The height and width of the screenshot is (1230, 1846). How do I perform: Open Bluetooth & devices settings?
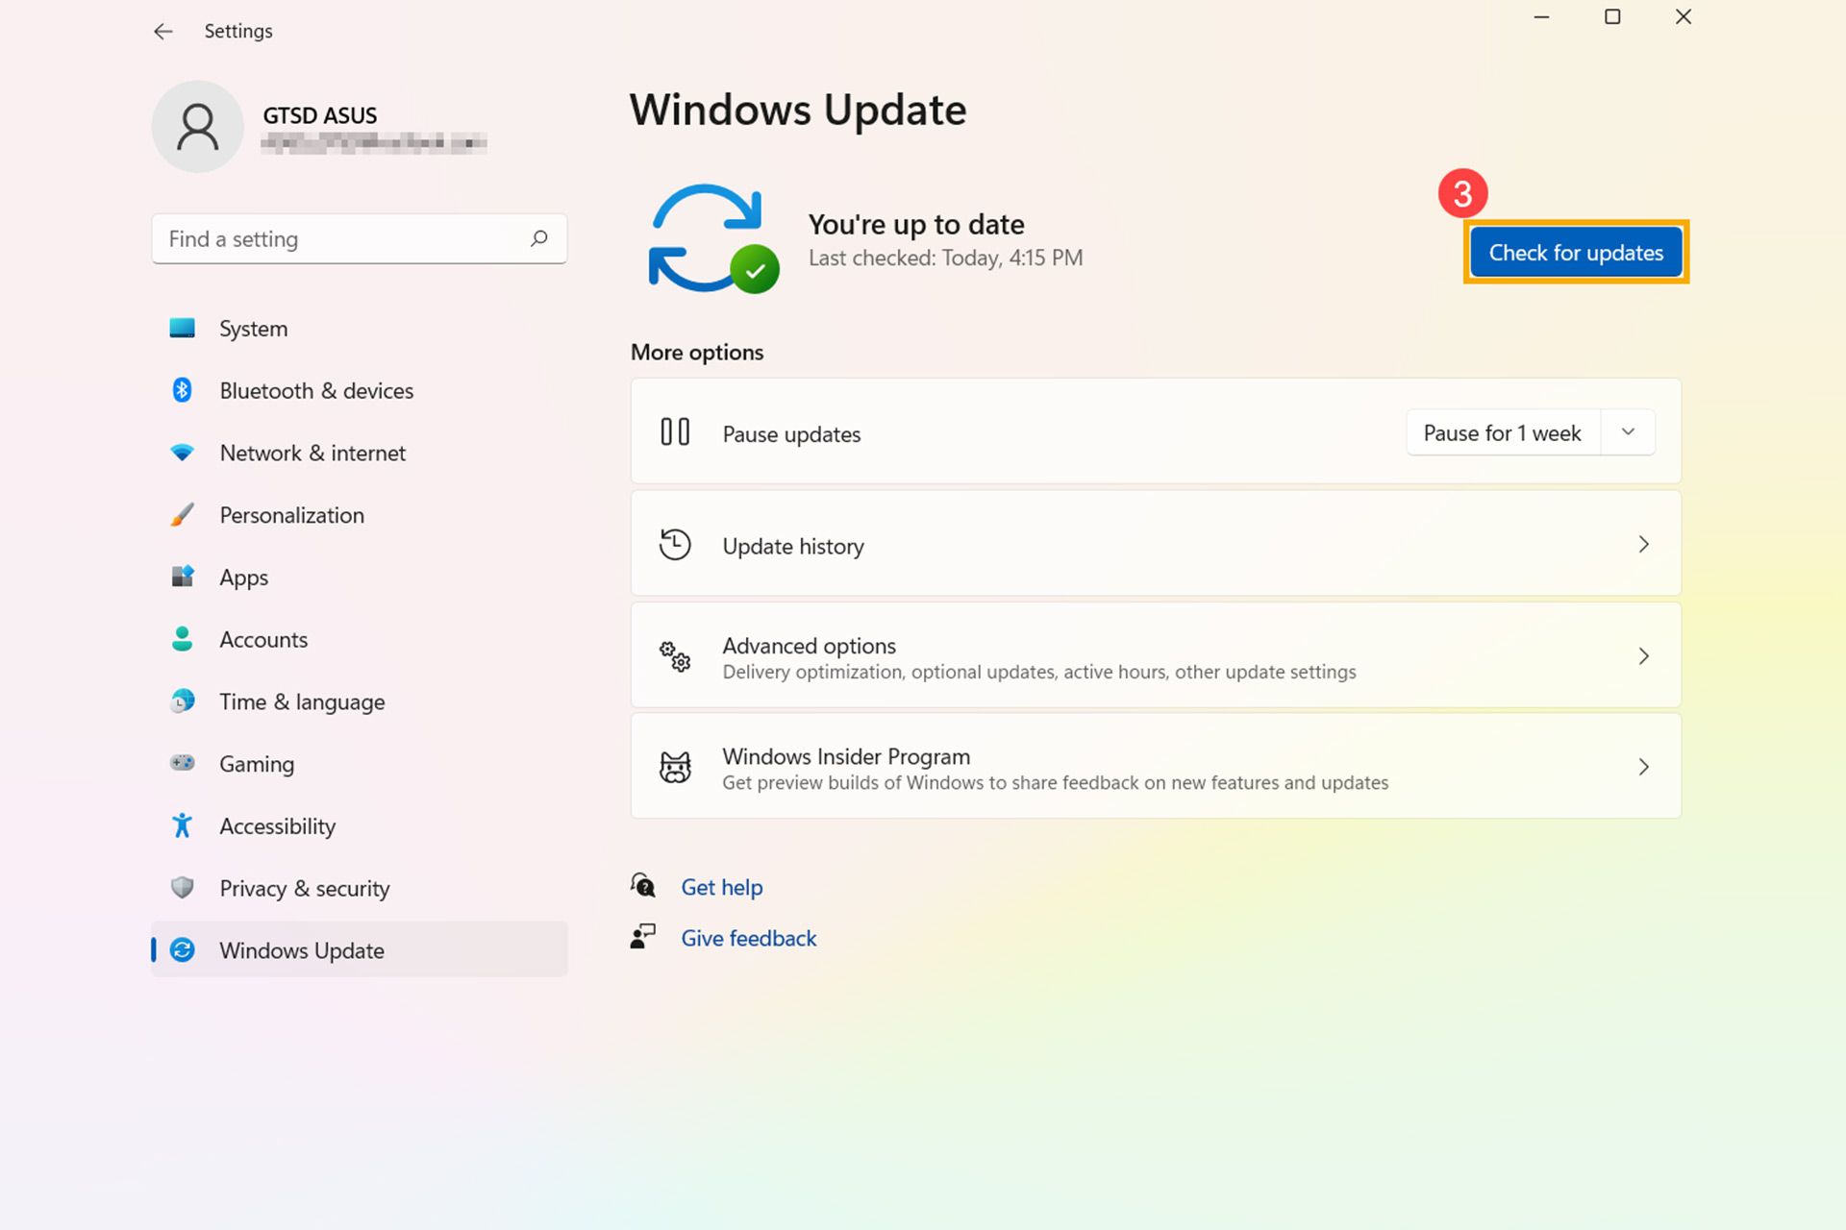[183, 390]
